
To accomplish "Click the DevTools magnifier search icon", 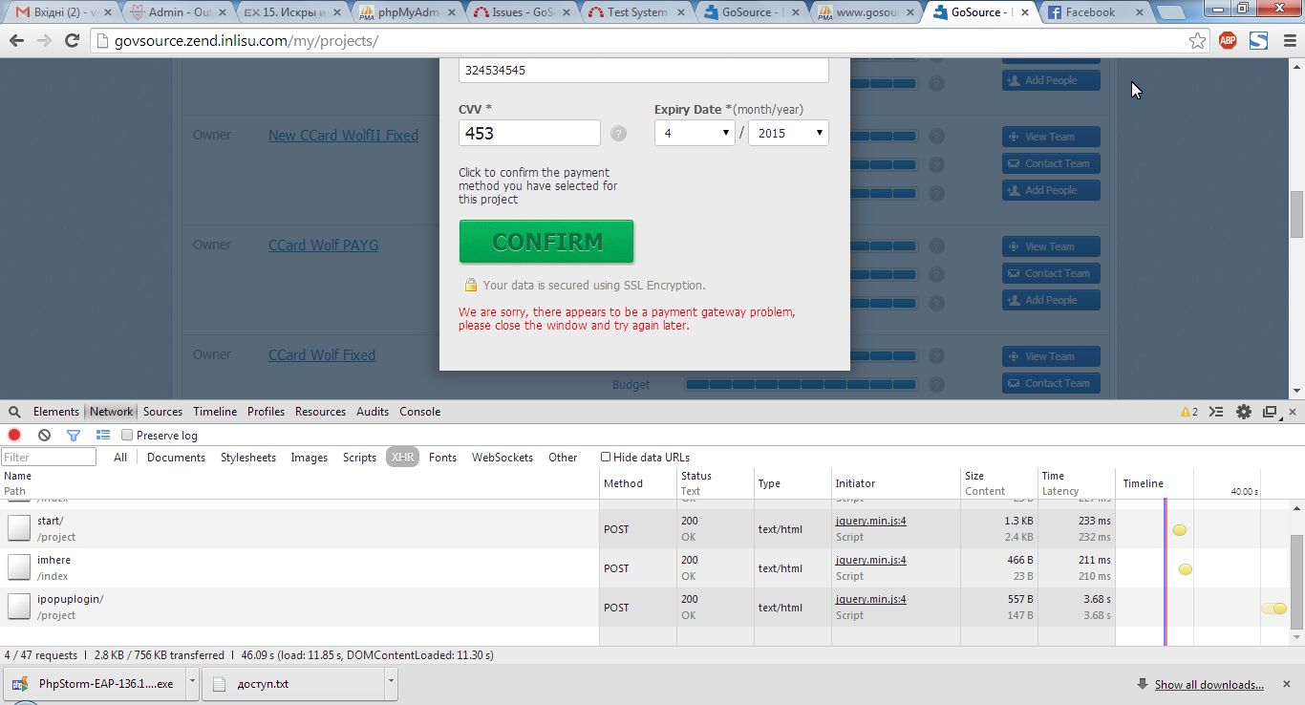I will 14,412.
